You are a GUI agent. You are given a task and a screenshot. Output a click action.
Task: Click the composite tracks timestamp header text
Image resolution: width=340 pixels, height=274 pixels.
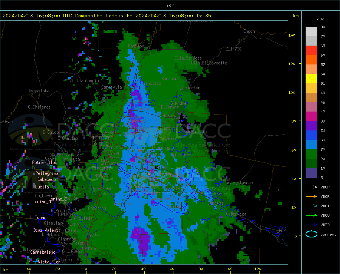[x=107, y=16]
